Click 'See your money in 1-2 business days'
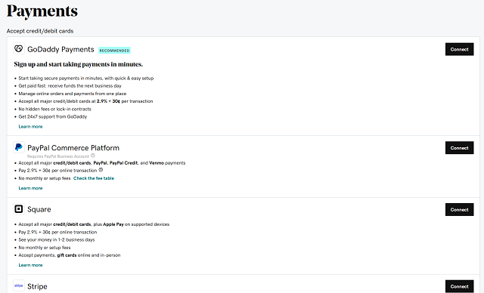 click(x=57, y=239)
